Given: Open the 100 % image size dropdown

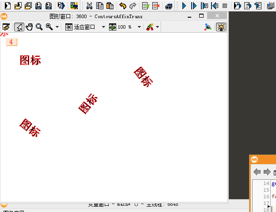Looking at the screenshot, I should (139, 27).
